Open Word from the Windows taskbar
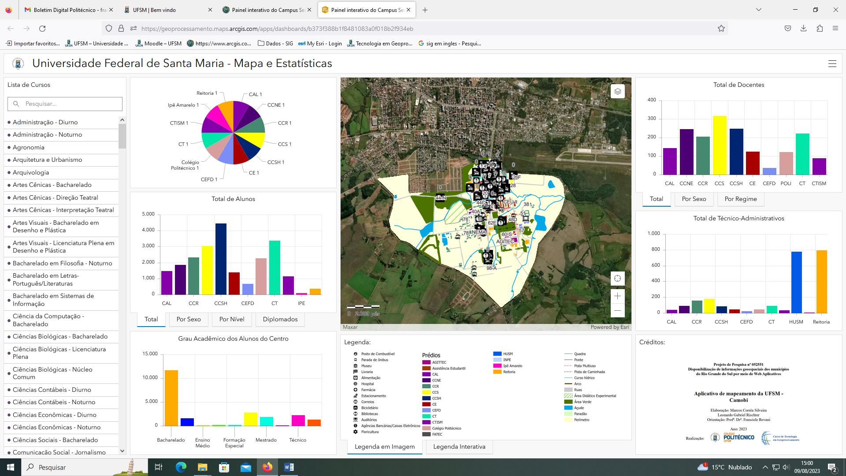The image size is (846, 476). tap(289, 467)
